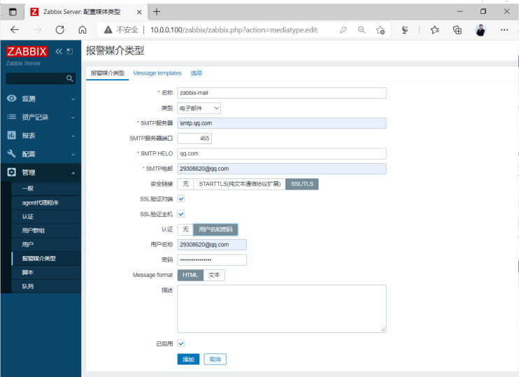Click the wrench icon for 配置 menu

point(12,154)
